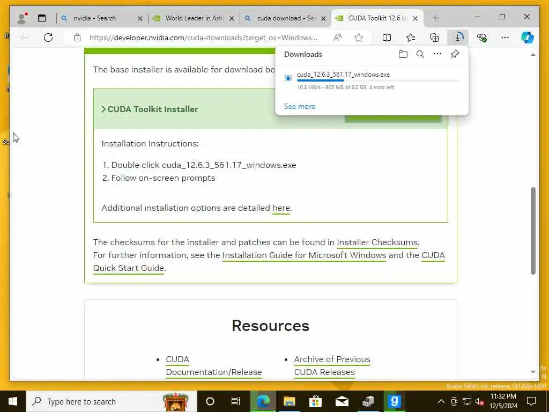Switch to cuda download search tab
549x412 pixels.
(x=286, y=18)
